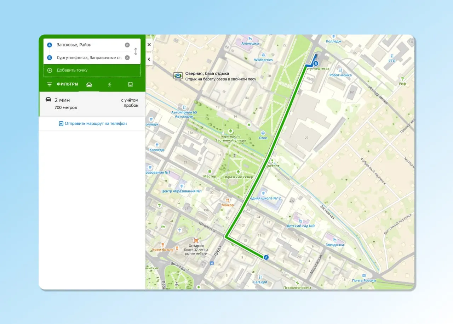Viewport: 453px width, 324px height.
Task: Click парк вдоль Застенной улицы pin
Action: click(231, 131)
